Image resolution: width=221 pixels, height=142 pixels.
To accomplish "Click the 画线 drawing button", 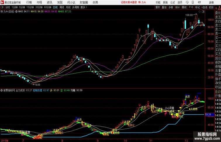I will (x=184, y=7).
